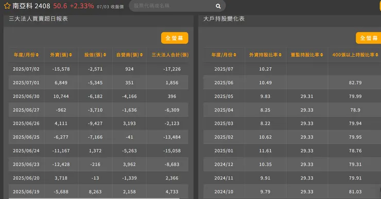Select row dated 2025/06/25
381x199 pixels.
pos(98,137)
